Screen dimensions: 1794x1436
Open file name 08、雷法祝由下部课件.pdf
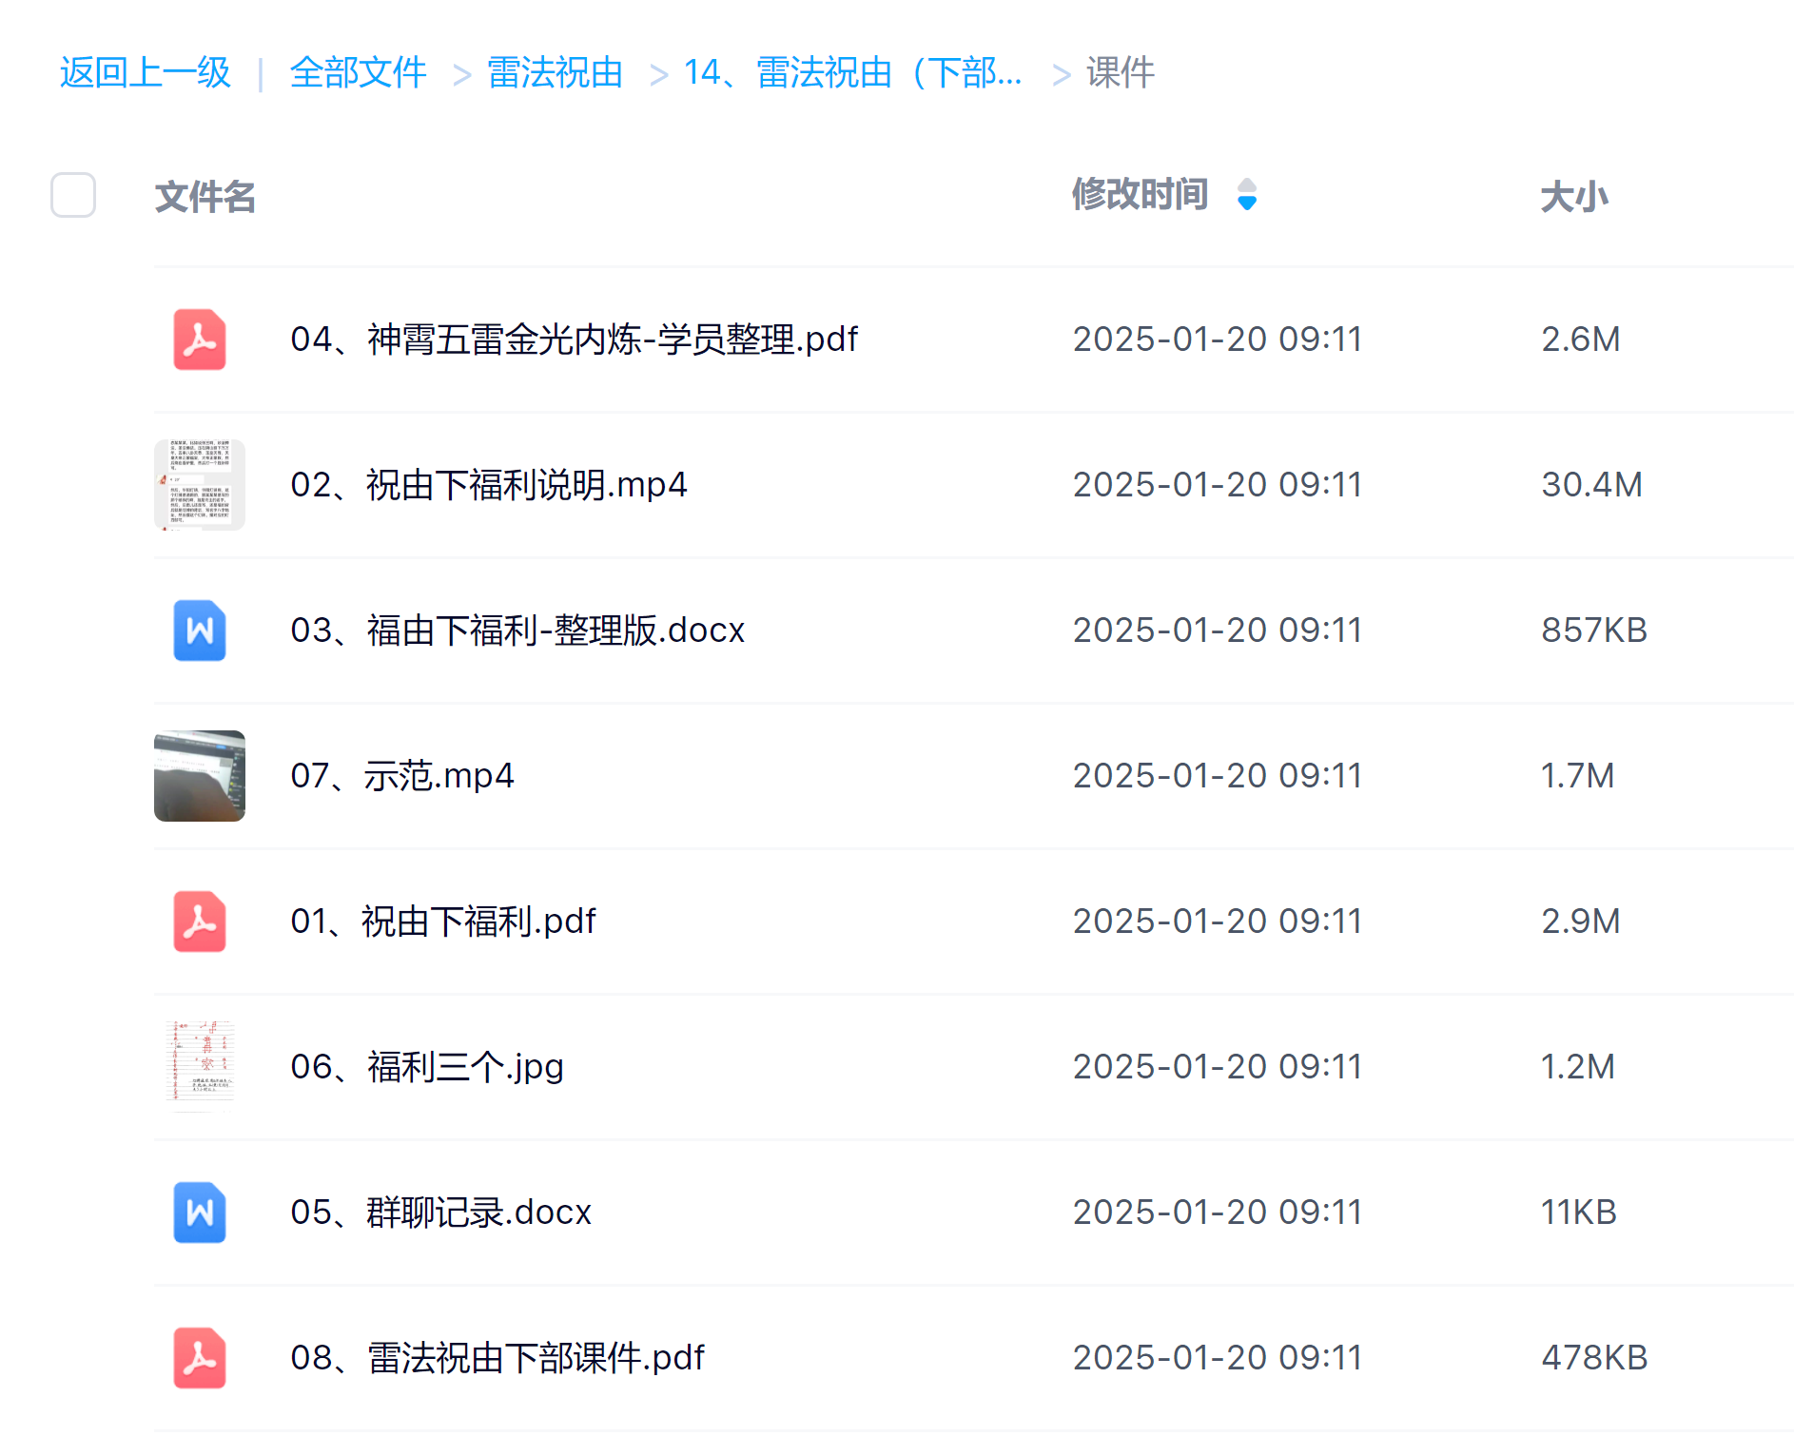pyautogui.click(x=497, y=1358)
